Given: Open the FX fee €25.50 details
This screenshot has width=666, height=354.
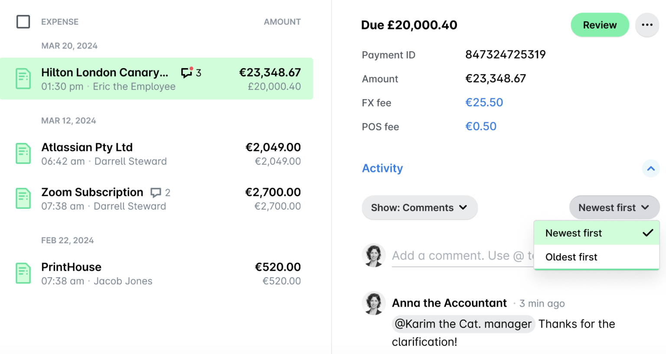Looking at the screenshot, I should (x=484, y=102).
